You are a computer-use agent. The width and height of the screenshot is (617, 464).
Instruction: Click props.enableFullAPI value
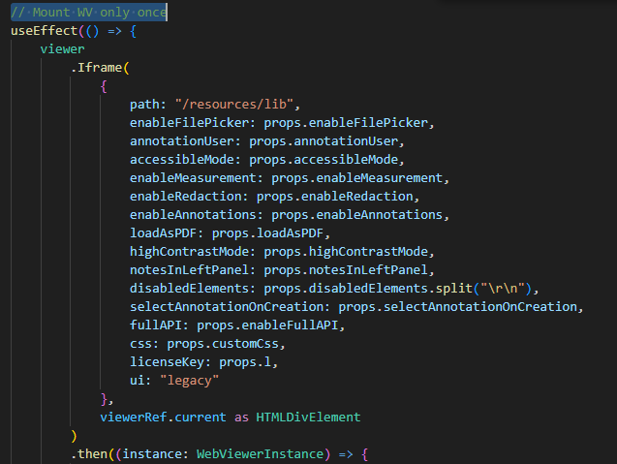pos(267,325)
